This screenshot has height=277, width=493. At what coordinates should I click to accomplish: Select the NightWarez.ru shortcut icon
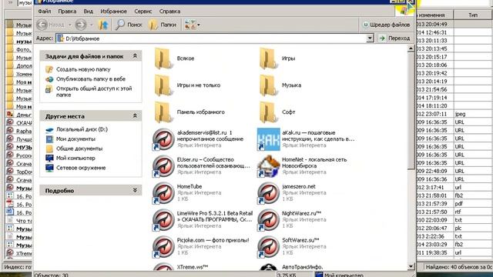(x=268, y=219)
